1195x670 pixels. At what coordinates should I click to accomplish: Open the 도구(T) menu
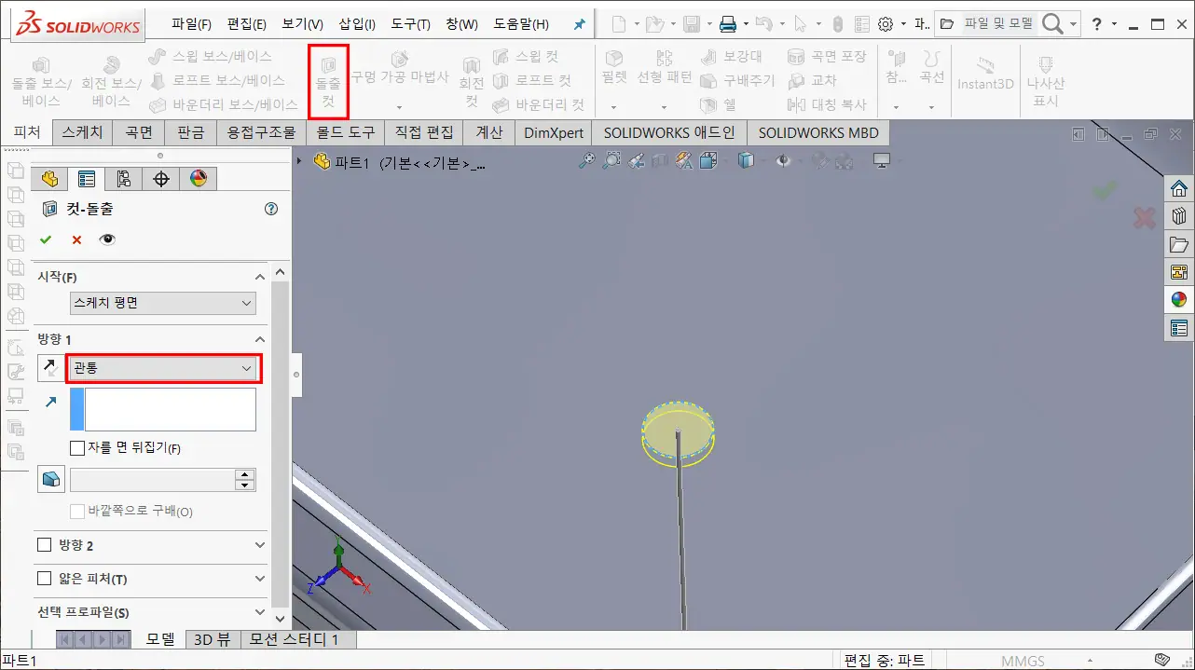(410, 24)
